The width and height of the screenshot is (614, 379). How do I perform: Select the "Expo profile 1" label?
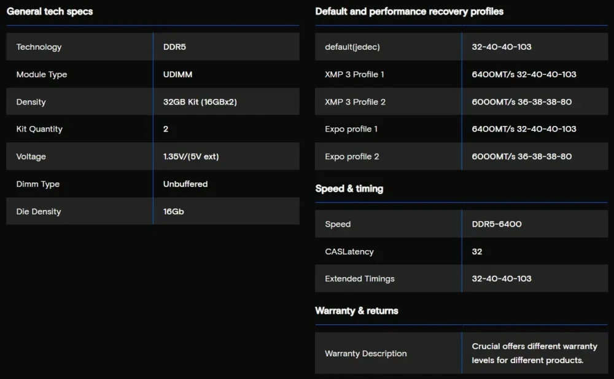351,129
